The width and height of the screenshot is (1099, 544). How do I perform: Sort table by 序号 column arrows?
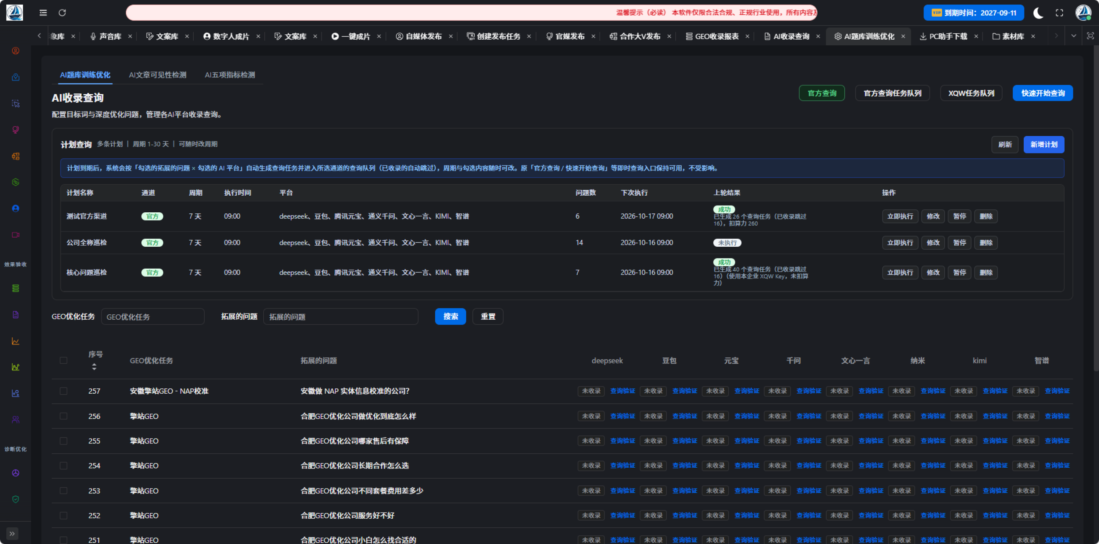click(x=94, y=367)
